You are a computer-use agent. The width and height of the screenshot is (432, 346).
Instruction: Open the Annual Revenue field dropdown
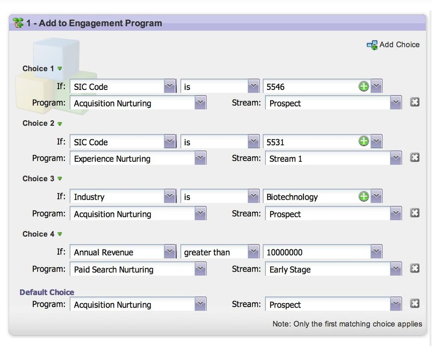pos(170,252)
